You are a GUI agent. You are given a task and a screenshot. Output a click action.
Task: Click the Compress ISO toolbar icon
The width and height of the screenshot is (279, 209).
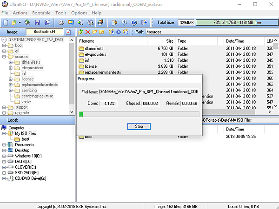click(x=80, y=23)
